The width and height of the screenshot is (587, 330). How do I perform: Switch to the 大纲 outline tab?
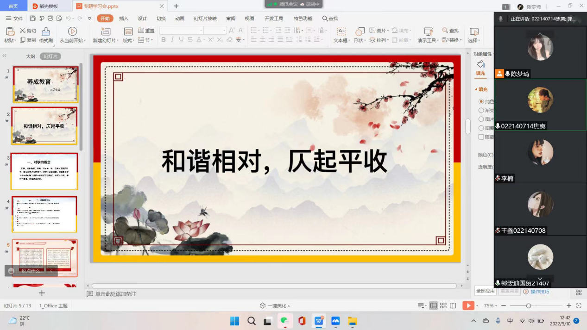(x=30, y=56)
